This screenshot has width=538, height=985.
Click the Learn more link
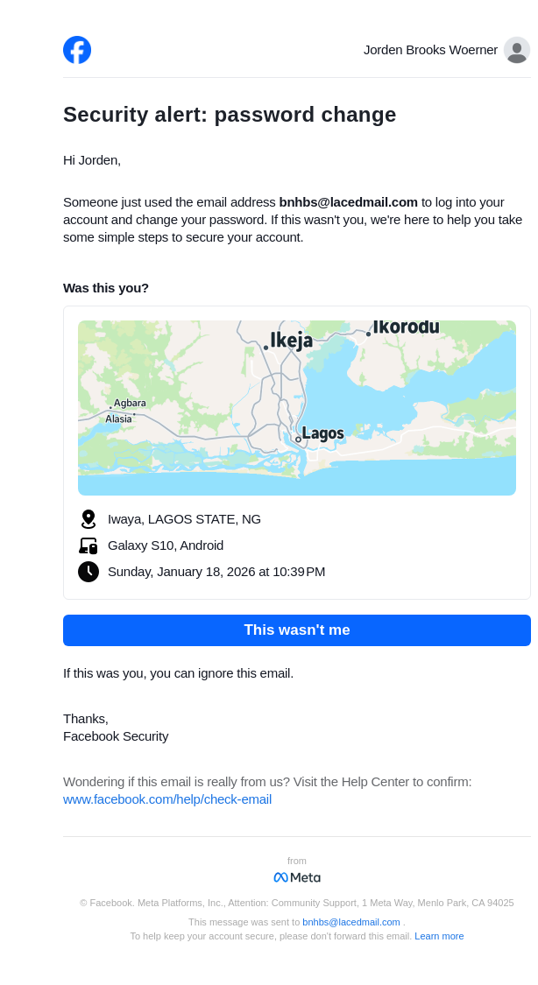pyautogui.click(x=439, y=936)
